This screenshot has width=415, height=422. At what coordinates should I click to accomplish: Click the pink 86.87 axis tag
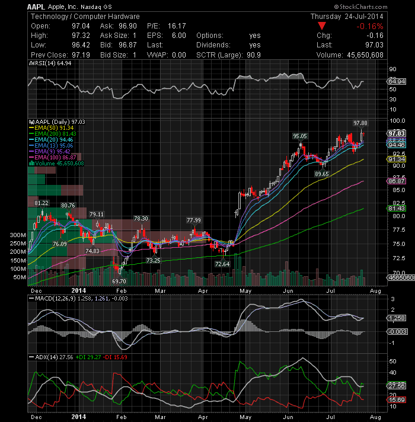click(x=396, y=181)
